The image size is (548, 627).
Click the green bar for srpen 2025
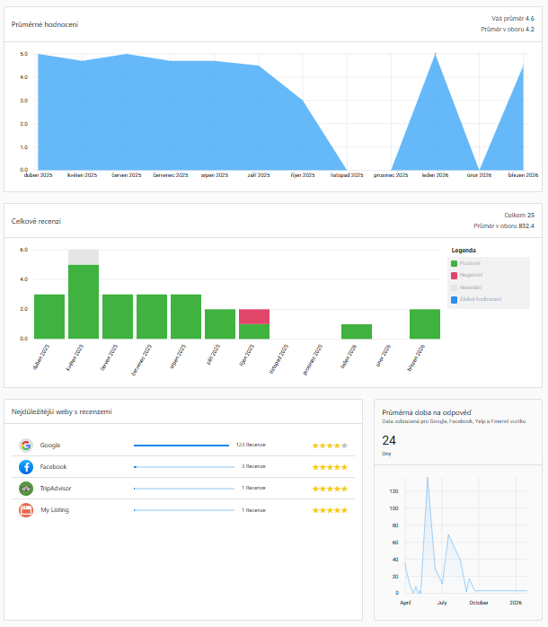pos(186,317)
